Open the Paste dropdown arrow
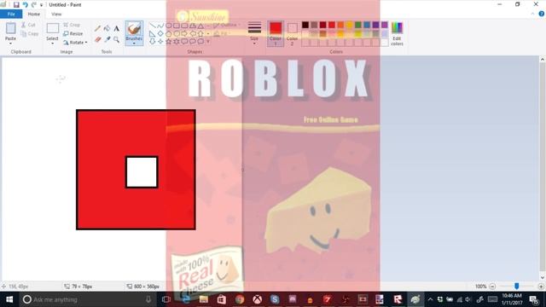 [x=10, y=43]
